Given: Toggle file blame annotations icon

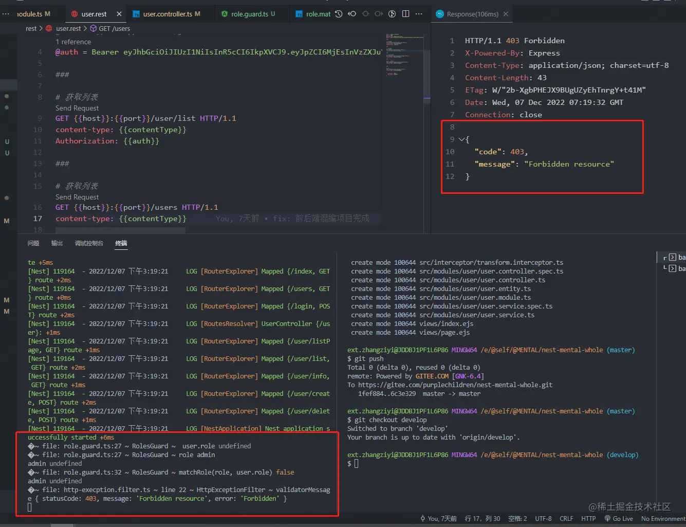Looking at the screenshot, I should [x=392, y=14].
